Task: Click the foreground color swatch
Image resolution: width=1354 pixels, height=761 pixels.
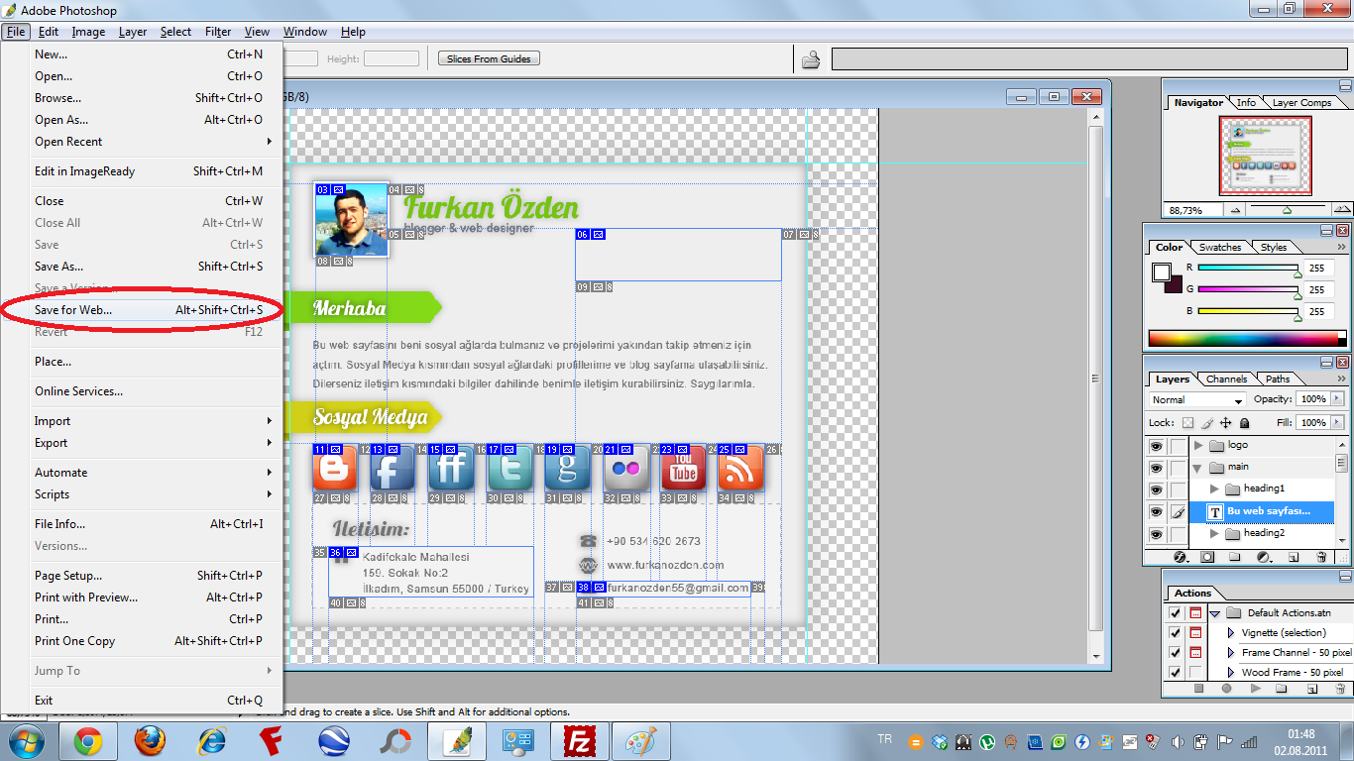Action: 1162,272
